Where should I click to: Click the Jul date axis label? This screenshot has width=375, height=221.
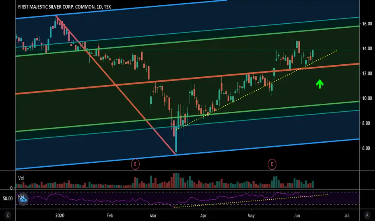click(347, 215)
